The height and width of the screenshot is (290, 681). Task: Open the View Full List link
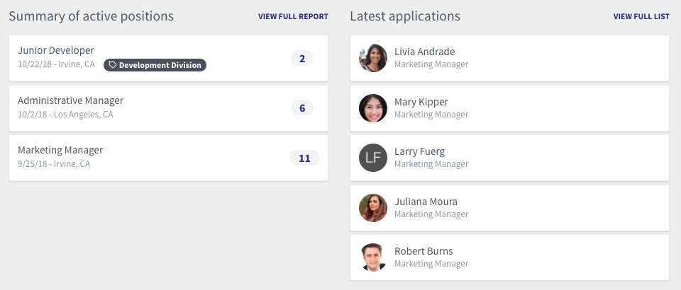pyautogui.click(x=641, y=16)
